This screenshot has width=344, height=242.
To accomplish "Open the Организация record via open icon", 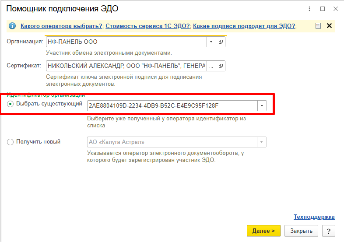I will coord(221,42).
